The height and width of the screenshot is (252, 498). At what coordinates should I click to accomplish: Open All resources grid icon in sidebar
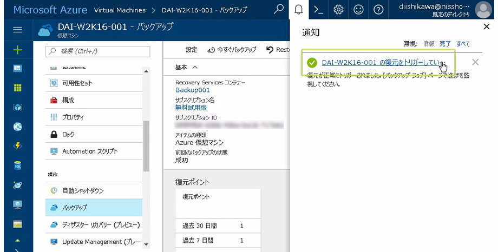click(18, 88)
